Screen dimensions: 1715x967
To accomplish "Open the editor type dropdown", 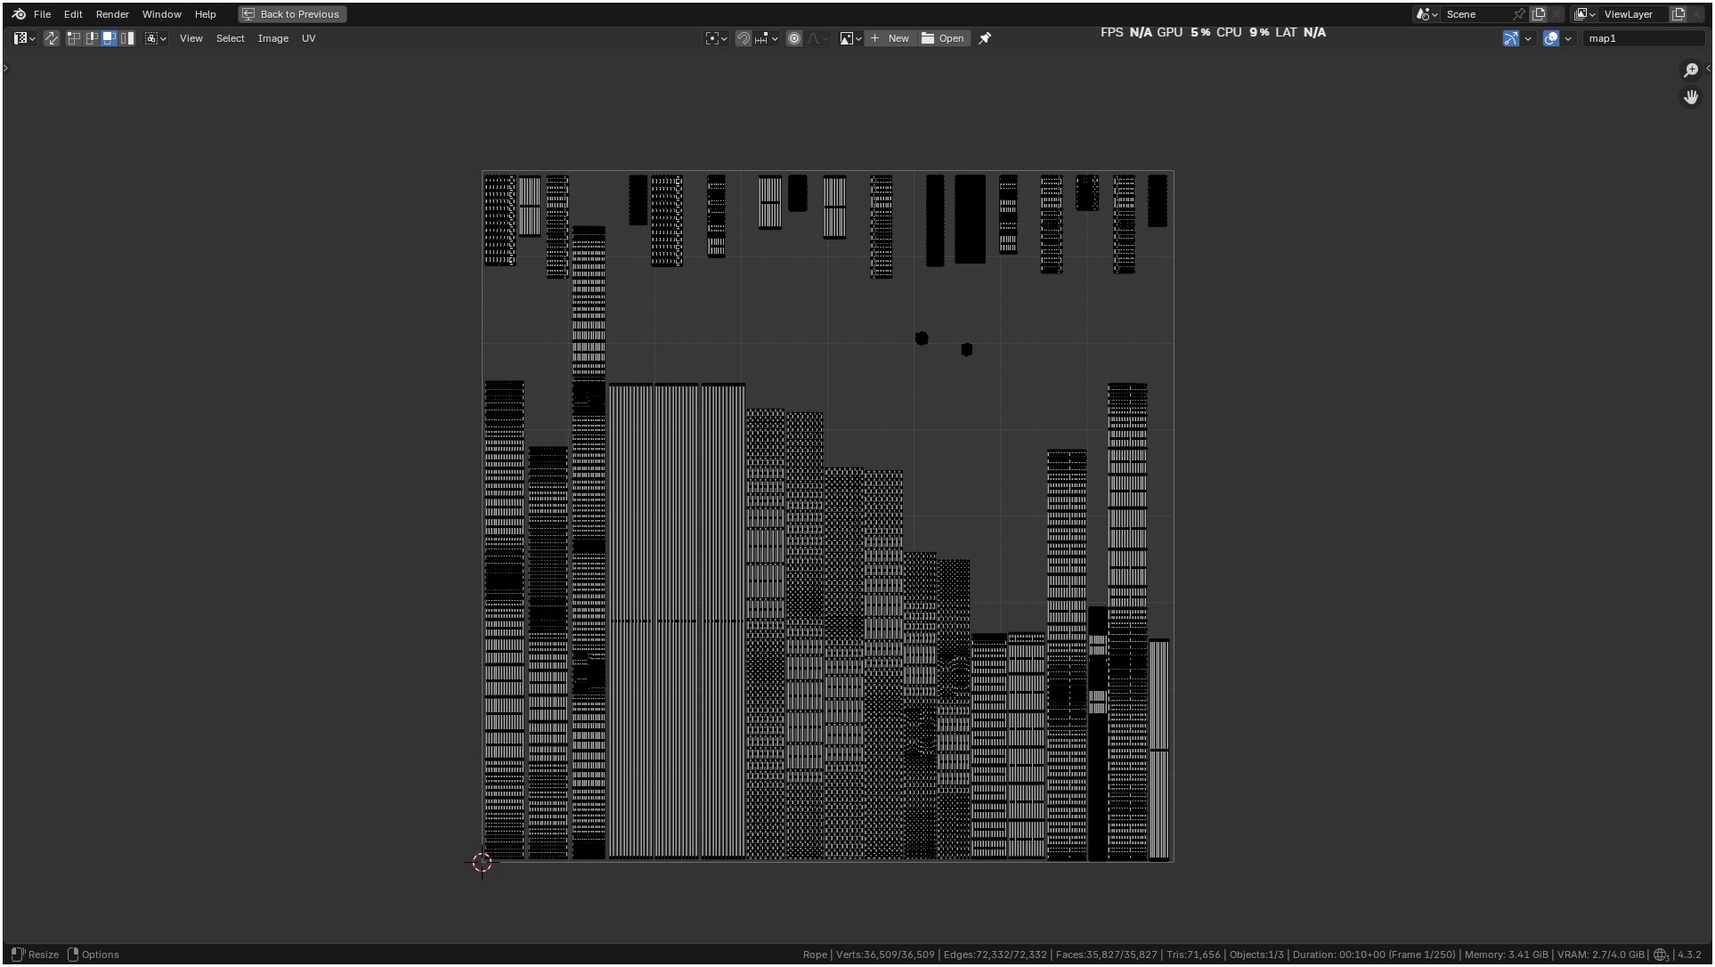I will (24, 38).
